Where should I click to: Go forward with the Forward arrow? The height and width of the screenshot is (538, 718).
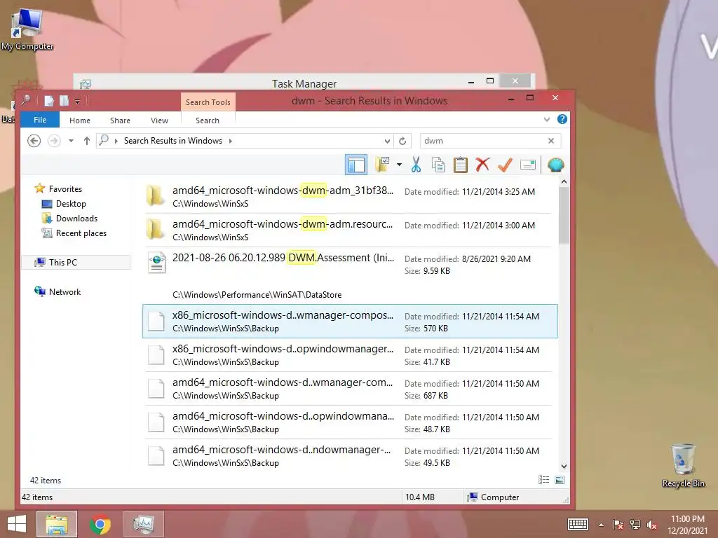click(54, 140)
